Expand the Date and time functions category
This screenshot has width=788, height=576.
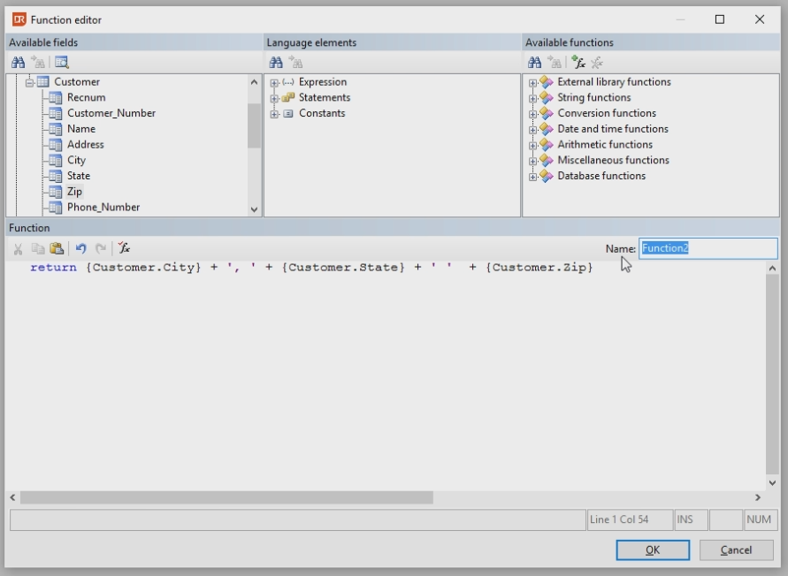tap(532, 130)
